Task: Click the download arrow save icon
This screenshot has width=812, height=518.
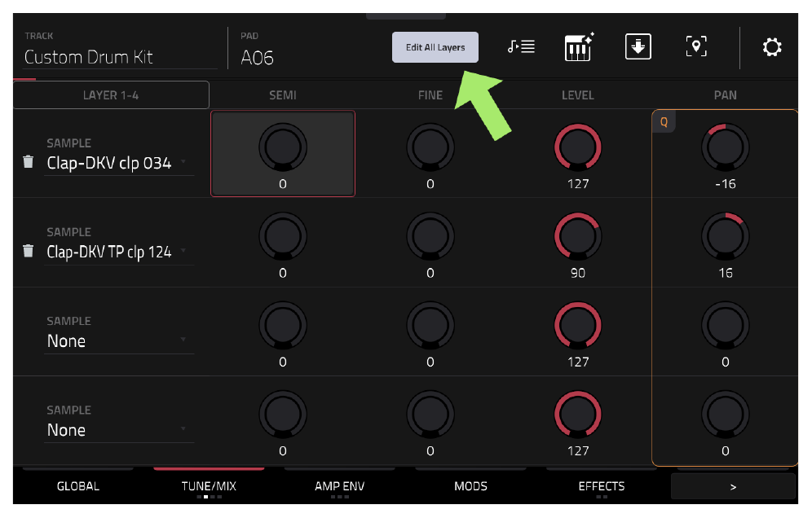Action: tap(638, 47)
